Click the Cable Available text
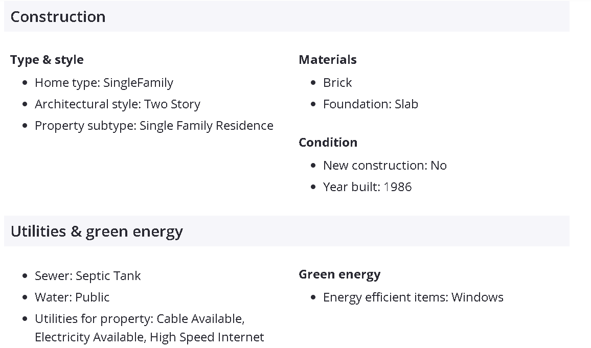The width and height of the screenshot is (591, 348). point(200,319)
